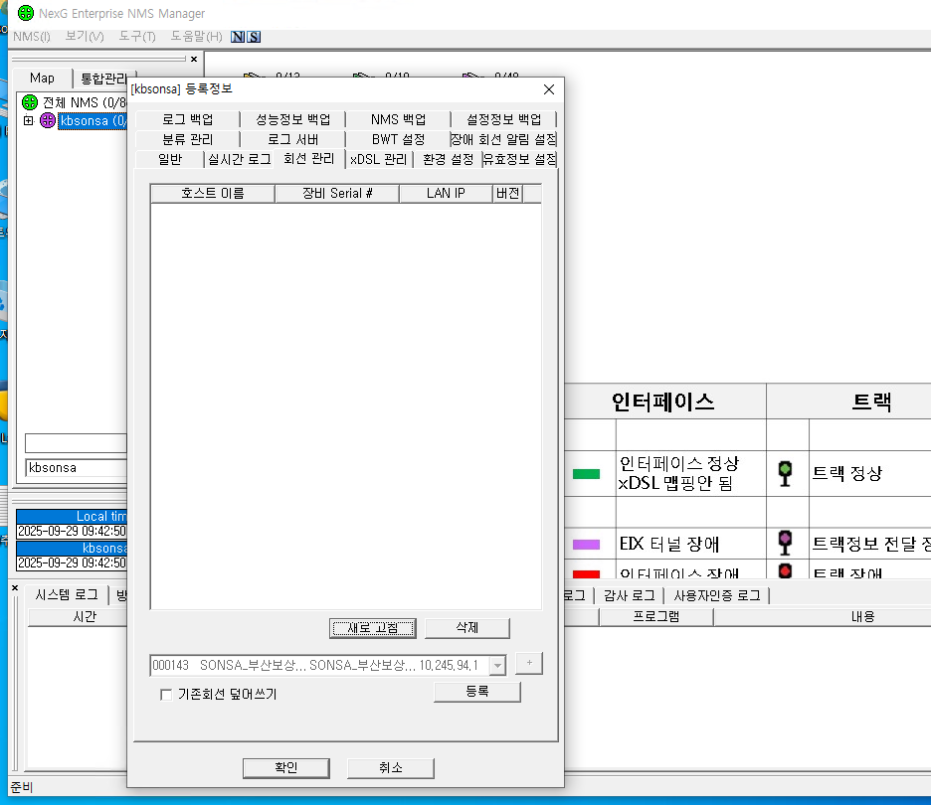
Task: Click the 확인 button
Action: point(285,767)
